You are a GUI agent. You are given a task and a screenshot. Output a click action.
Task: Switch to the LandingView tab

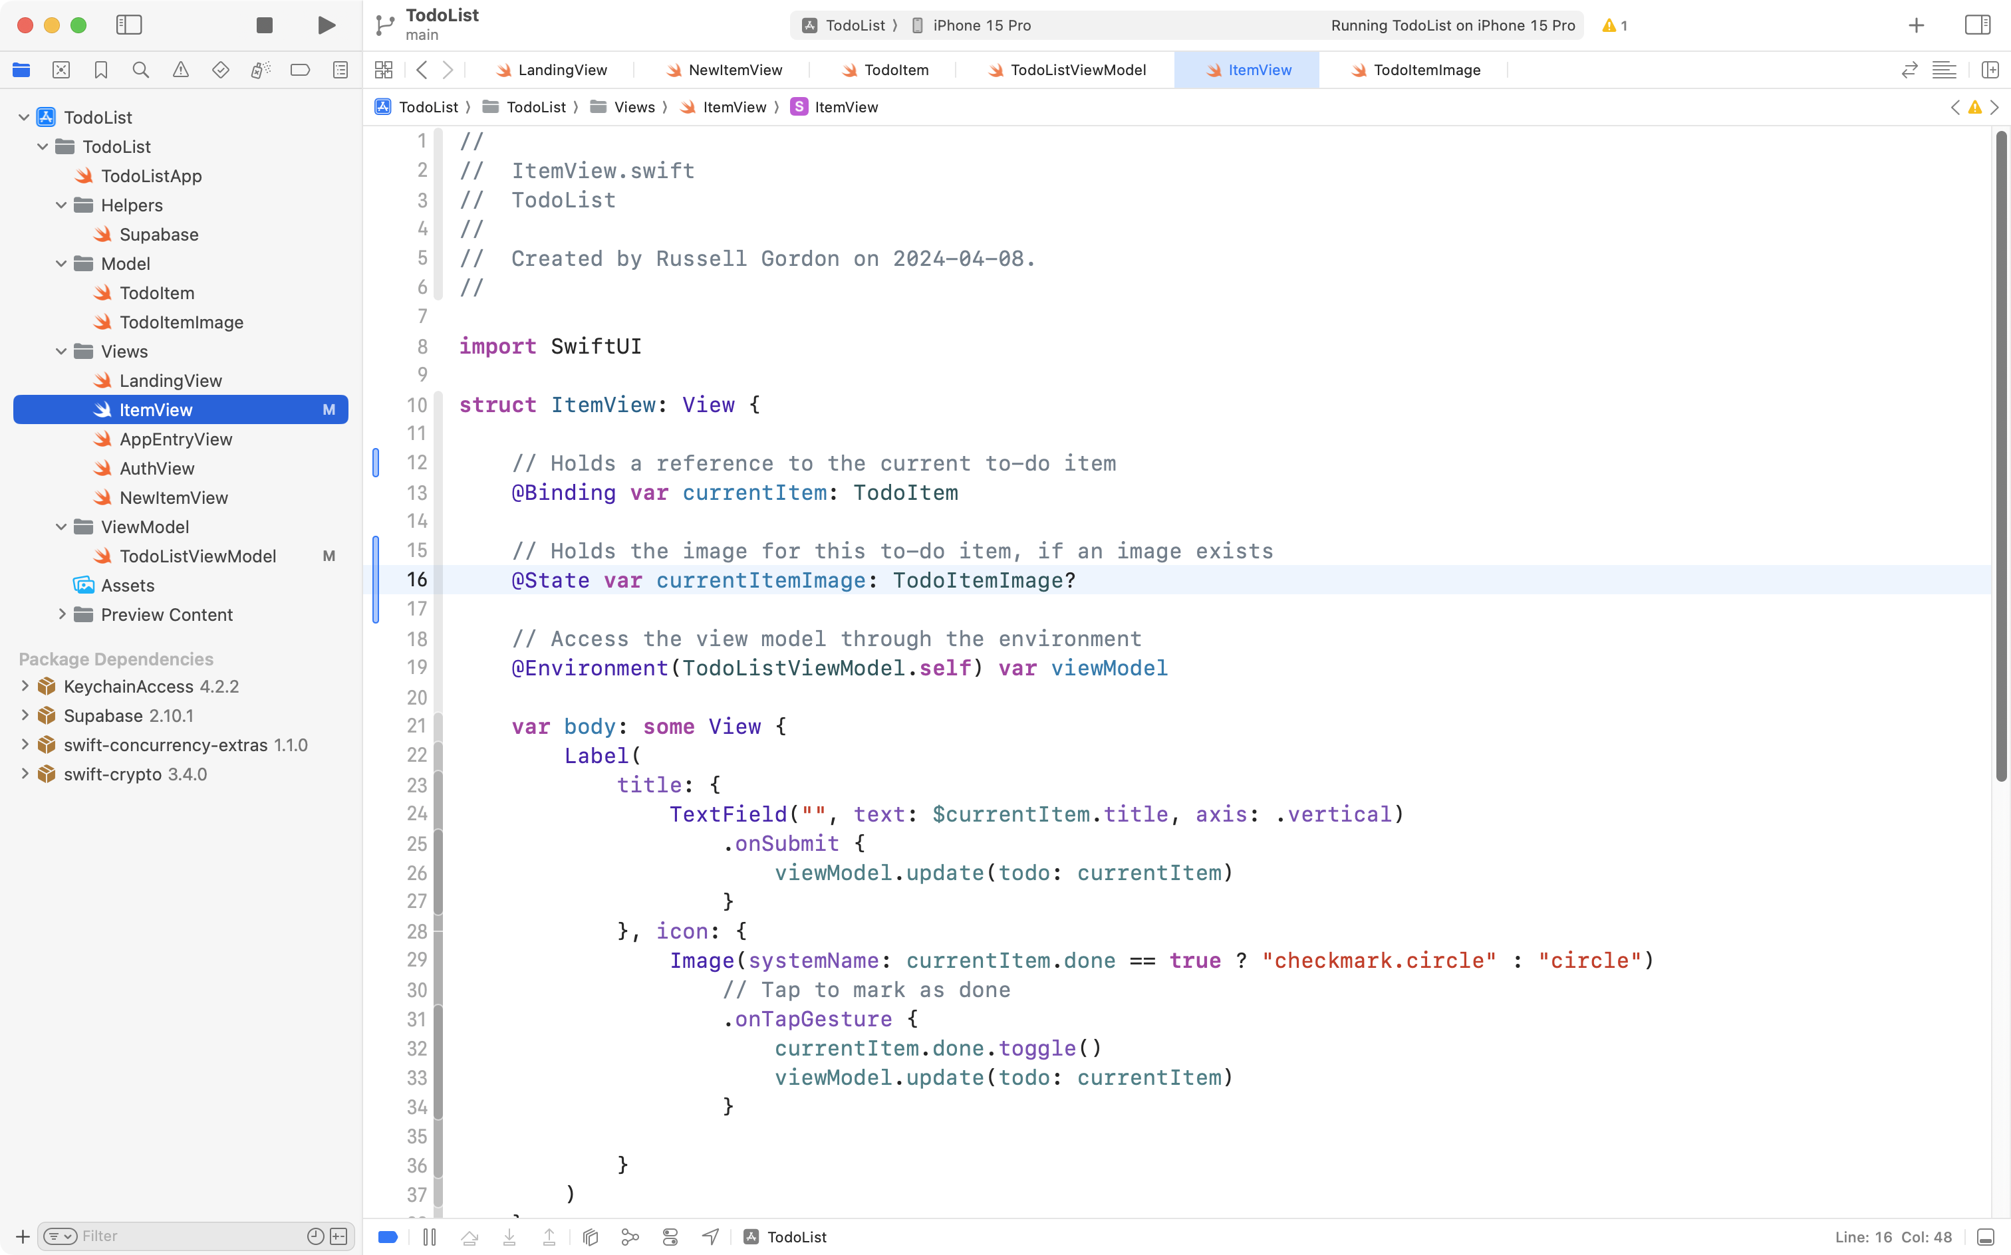coord(562,70)
